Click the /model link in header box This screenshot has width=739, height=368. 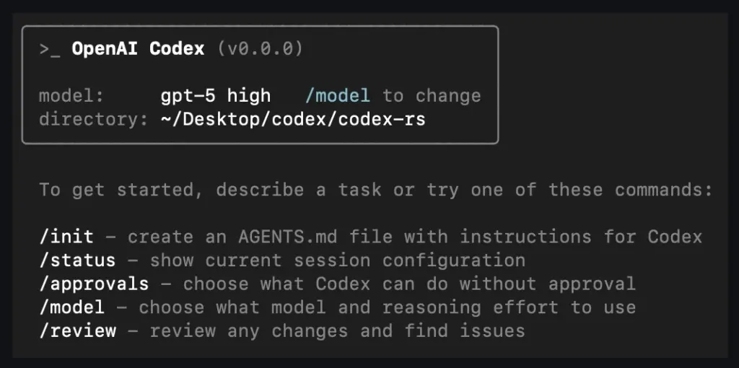point(338,95)
